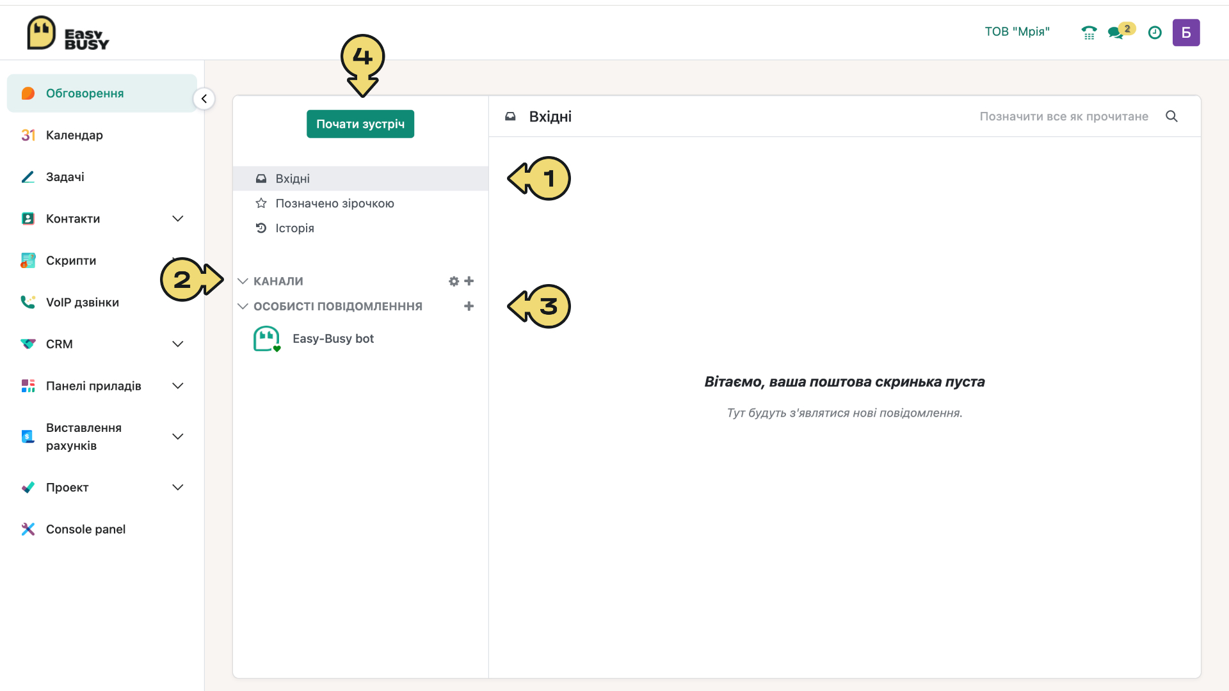Collapse the КАНАЛИ section chevron
The width and height of the screenshot is (1229, 691).
click(243, 282)
